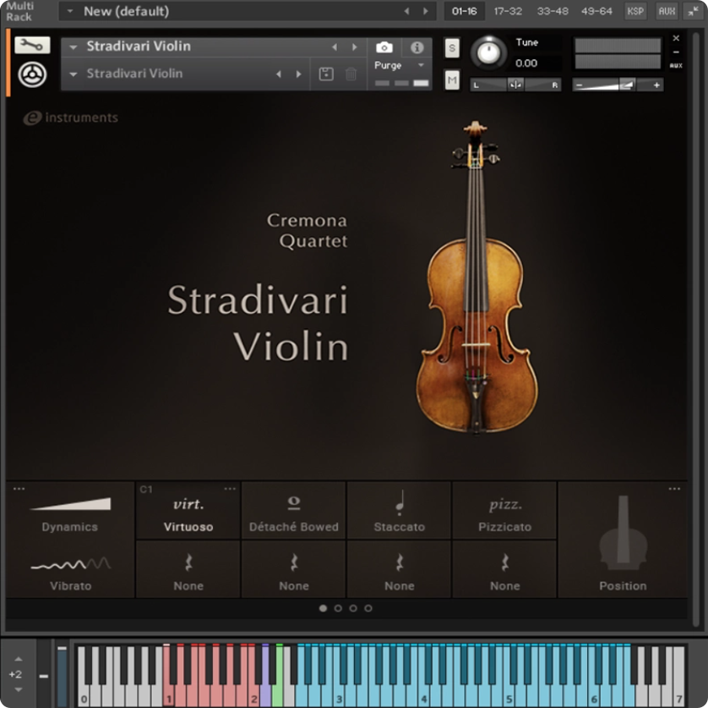The width and height of the screenshot is (708, 708).
Task: Open the wrench instrument edit mode
Action: pyautogui.click(x=32, y=45)
